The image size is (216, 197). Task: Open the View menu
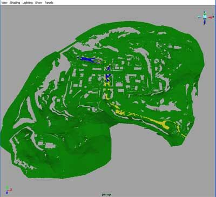pyautogui.click(x=4, y=3)
